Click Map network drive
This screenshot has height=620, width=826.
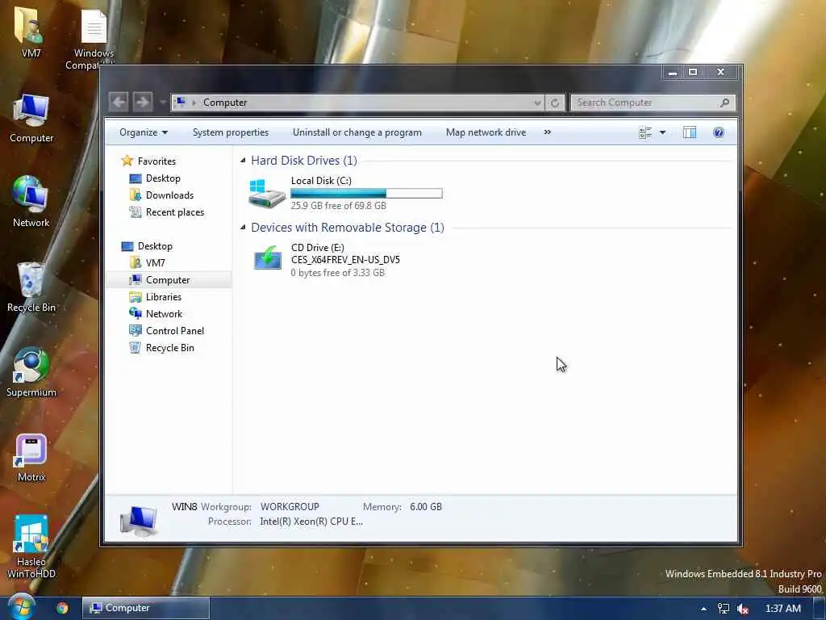click(486, 132)
